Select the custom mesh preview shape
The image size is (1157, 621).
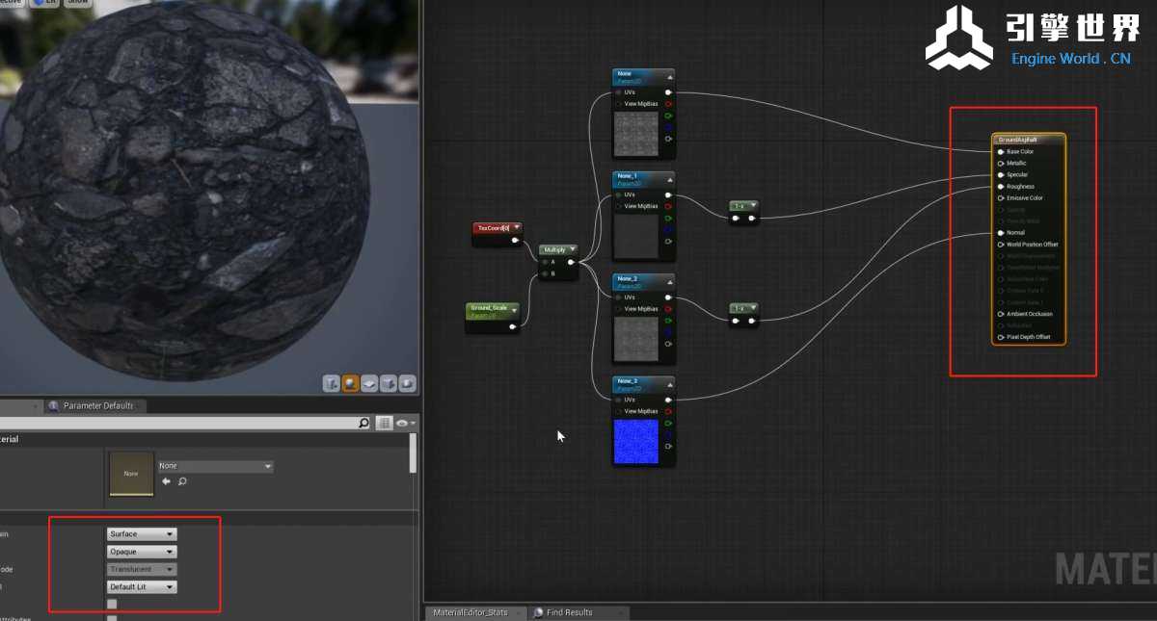407,383
